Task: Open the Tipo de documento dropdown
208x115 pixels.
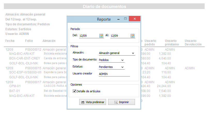Action: pyautogui.click(x=122, y=60)
